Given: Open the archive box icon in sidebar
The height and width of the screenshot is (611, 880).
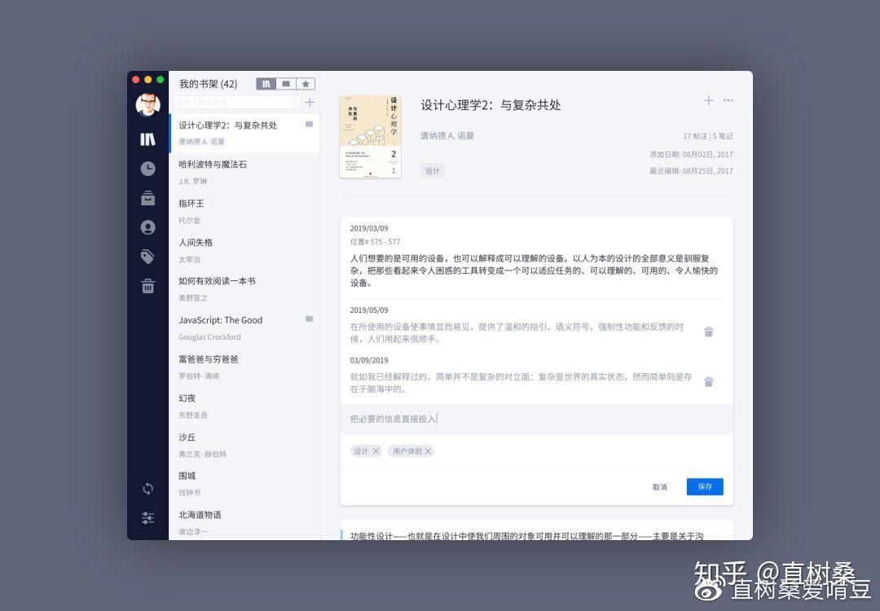Looking at the screenshot, I should 147,198.
